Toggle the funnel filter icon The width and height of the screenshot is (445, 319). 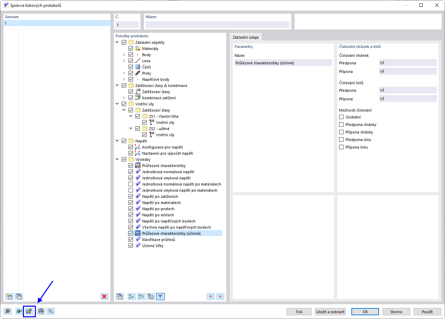click(160, 296)
